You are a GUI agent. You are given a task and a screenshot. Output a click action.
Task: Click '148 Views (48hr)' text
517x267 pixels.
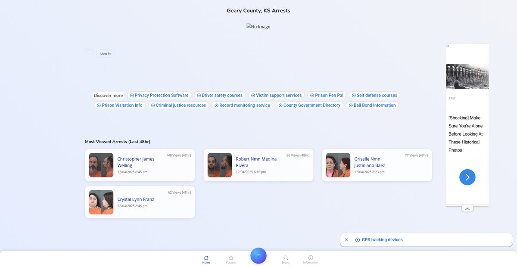click(x=178, y=155)
